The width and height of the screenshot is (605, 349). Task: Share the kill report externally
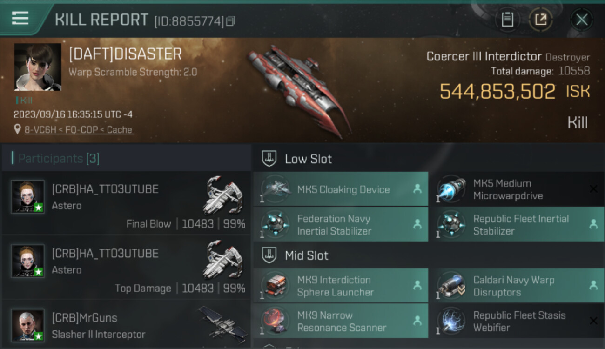(x=541, y=20)
